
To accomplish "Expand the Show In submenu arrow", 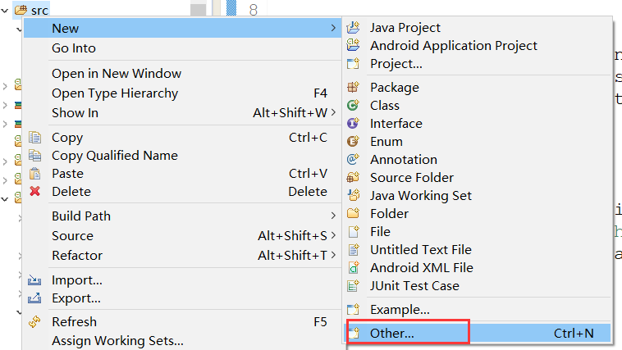I will pos(333,113).
